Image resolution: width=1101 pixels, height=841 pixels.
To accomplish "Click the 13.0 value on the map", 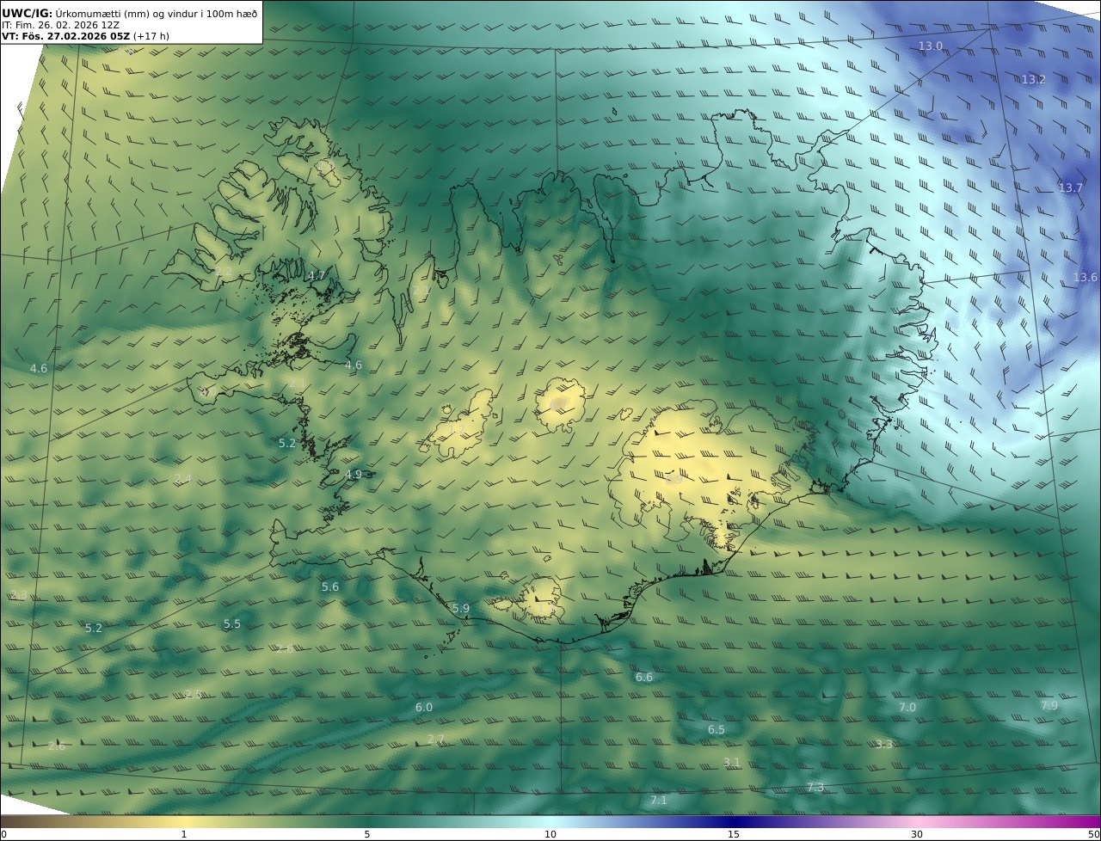I will click(930, 46).
